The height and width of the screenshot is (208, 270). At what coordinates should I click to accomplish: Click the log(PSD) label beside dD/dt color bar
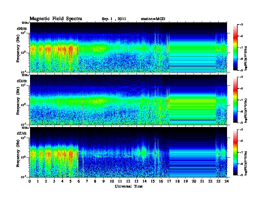point(246,110)
